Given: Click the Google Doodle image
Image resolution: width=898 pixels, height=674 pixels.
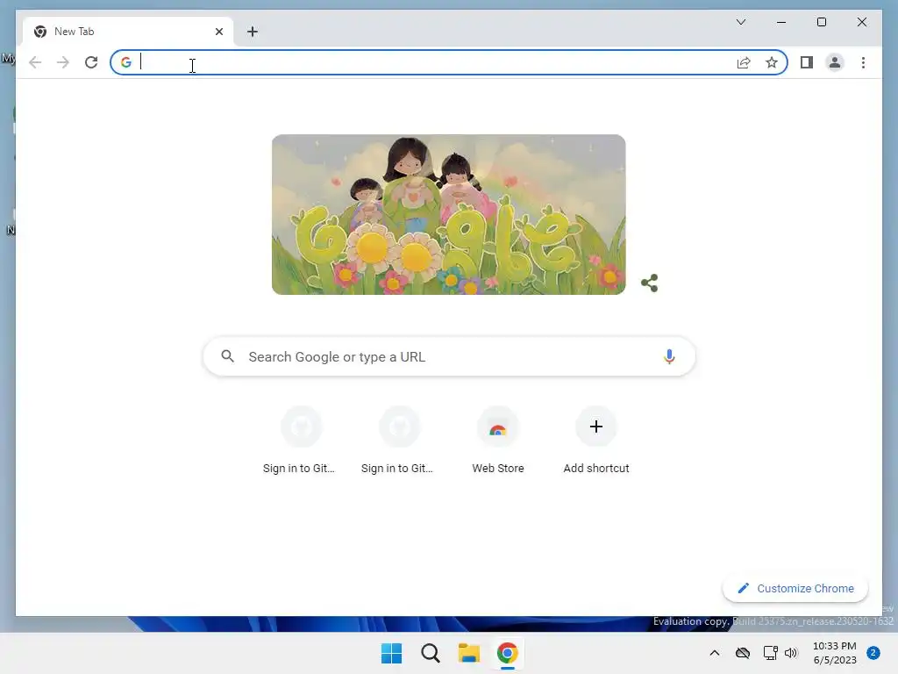Looking at the screenshot, I should (x=448, y=214).
